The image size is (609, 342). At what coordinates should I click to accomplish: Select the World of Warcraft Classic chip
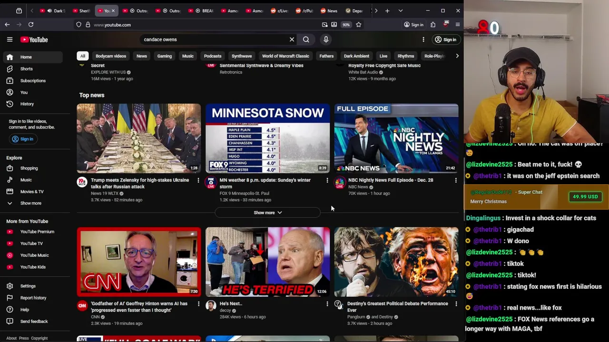285,56
